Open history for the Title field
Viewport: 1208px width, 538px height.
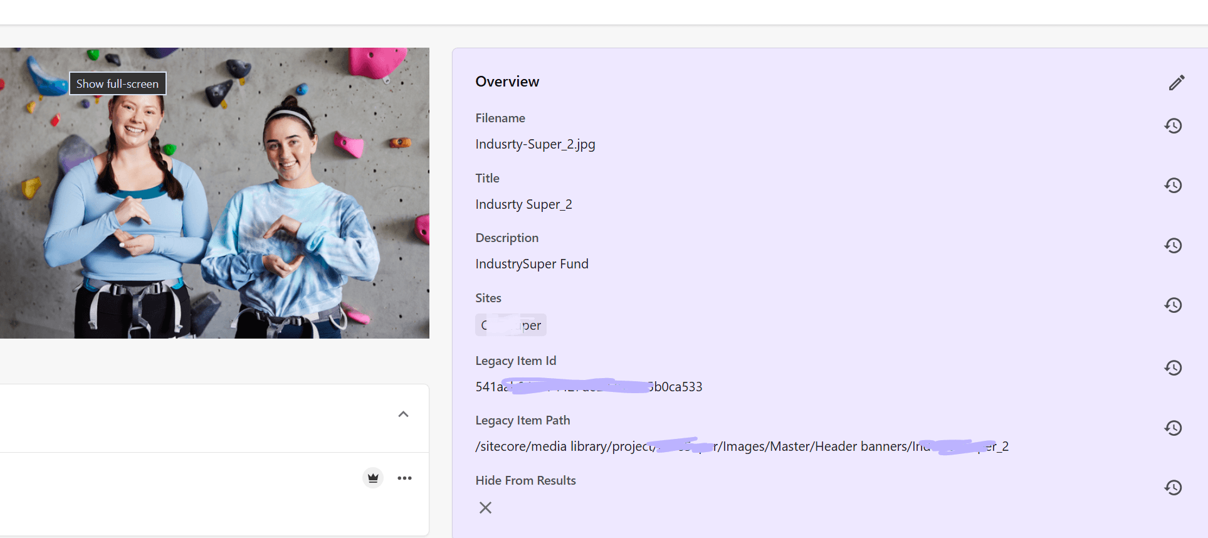click(x=1174, y=186)
